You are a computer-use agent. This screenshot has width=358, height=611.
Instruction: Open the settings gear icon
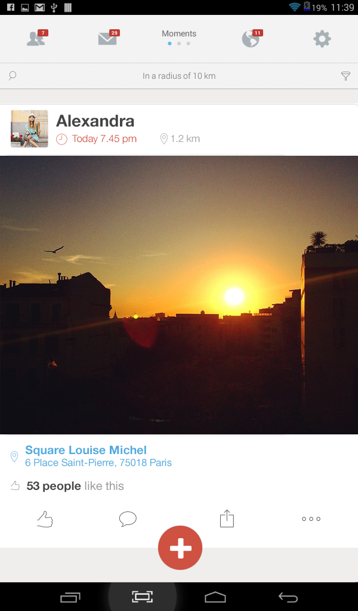(322, 39)
